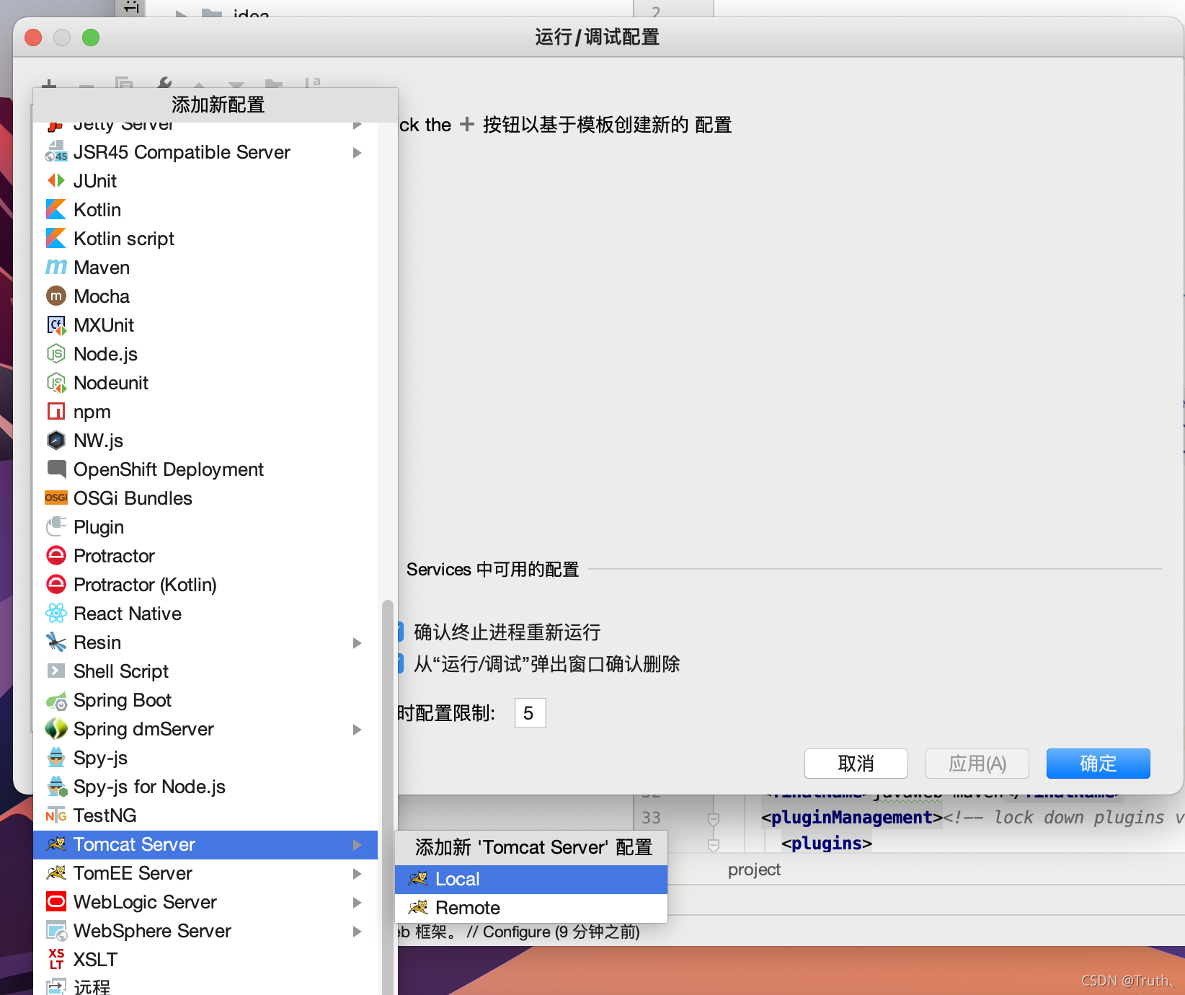Click the NW.js dark hexagon icon
The width and height of the screenshot is (1185, 995).
[56, 440]
